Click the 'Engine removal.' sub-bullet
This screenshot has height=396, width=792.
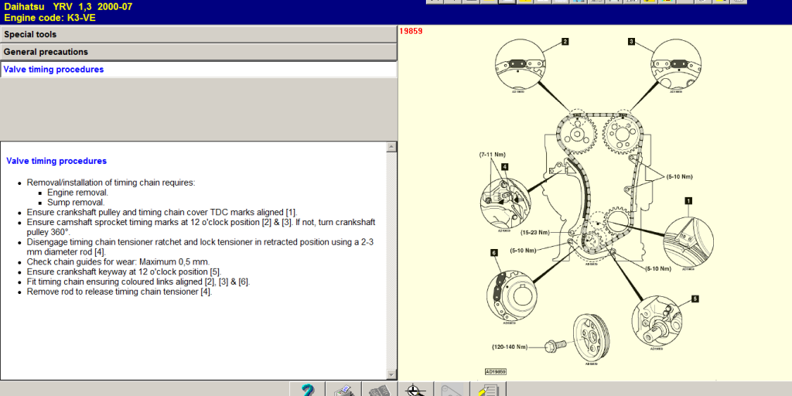click(x=78, y=193)
